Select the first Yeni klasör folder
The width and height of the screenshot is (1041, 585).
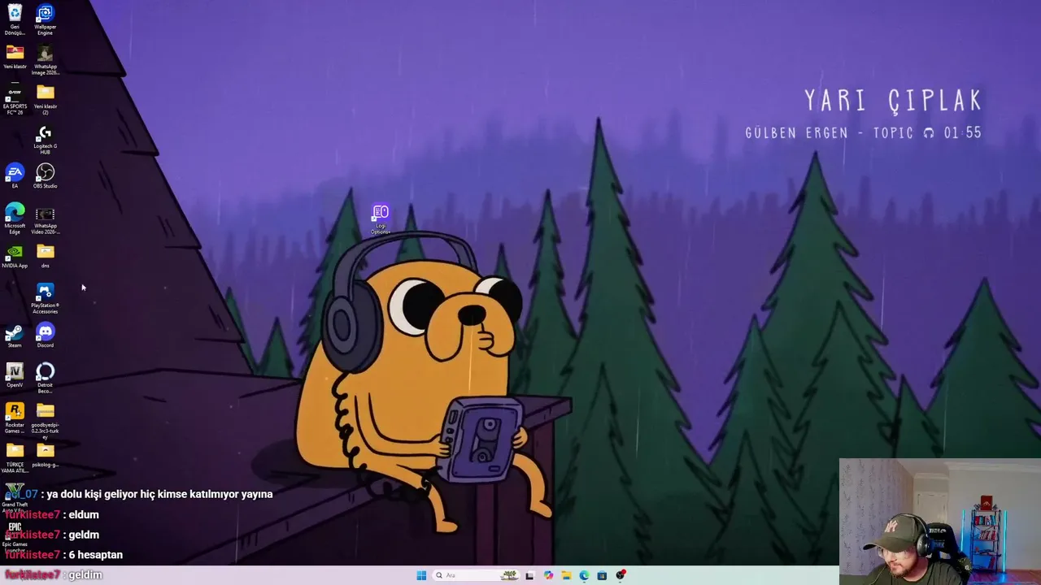(x=15, y=57)
